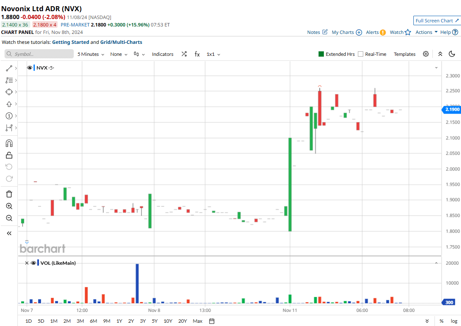Zoom in on the chart
The height and width of the screenshot is (326, 461).
9,206
